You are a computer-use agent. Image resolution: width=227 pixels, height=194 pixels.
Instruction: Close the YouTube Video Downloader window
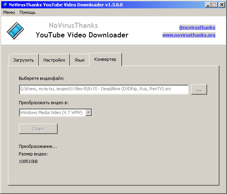click(221, 5)
